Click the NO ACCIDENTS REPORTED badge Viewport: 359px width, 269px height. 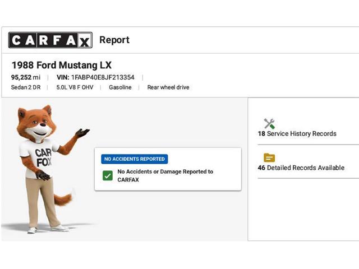coord(135,159)
